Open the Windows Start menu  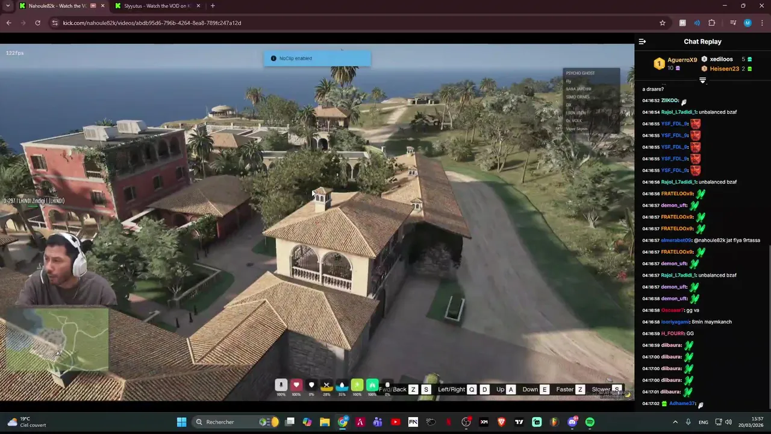tap(181, 422)
